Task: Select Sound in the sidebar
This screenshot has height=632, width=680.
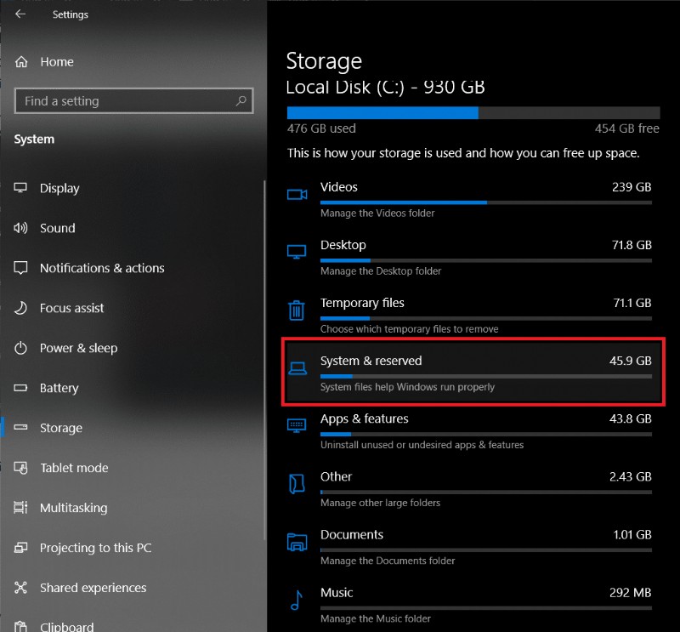Action: [x=57, y=228]
